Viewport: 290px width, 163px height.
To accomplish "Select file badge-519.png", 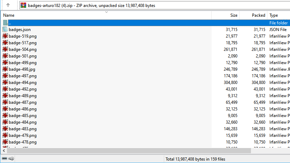I will pyautogui.click(x=23, y=36).
